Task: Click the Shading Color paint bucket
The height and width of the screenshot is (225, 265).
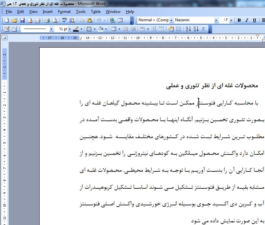Action: coord(101,29)
